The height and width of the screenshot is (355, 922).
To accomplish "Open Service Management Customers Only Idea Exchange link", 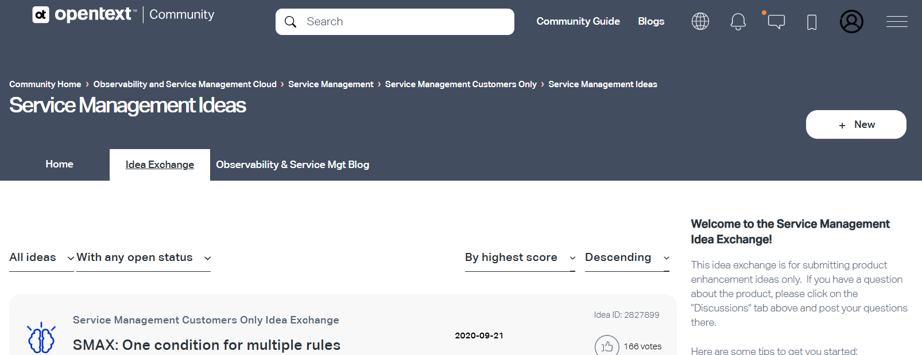I will click(206, 320).
